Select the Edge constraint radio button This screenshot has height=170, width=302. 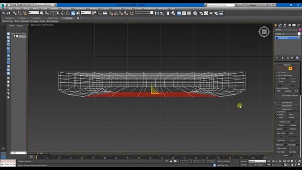click(x=287, y=114)
